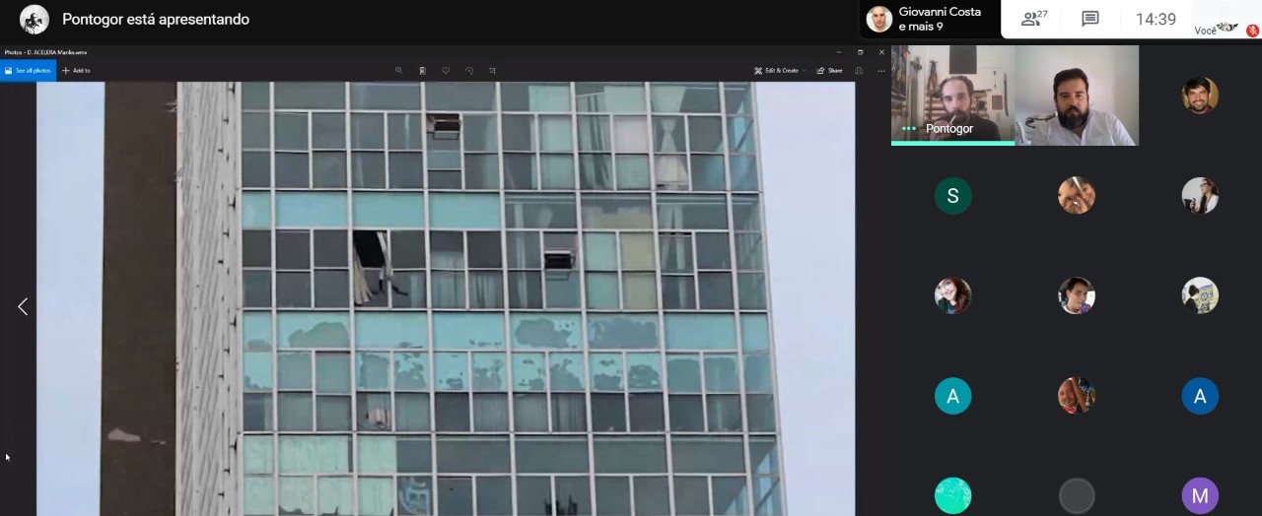Select the crop tool in Photos toolbar
The image size is (1262, 516).
pos(493,71)
